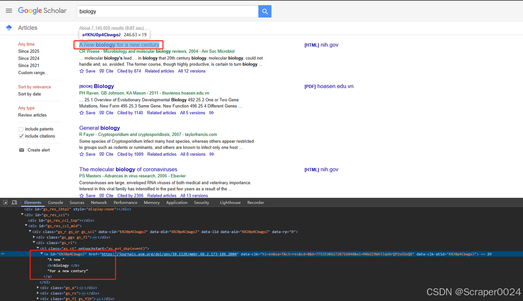523x301 pixels.
Task: Click the div#gs_res_lbtpl line in DOM
Action: [78, 209]
